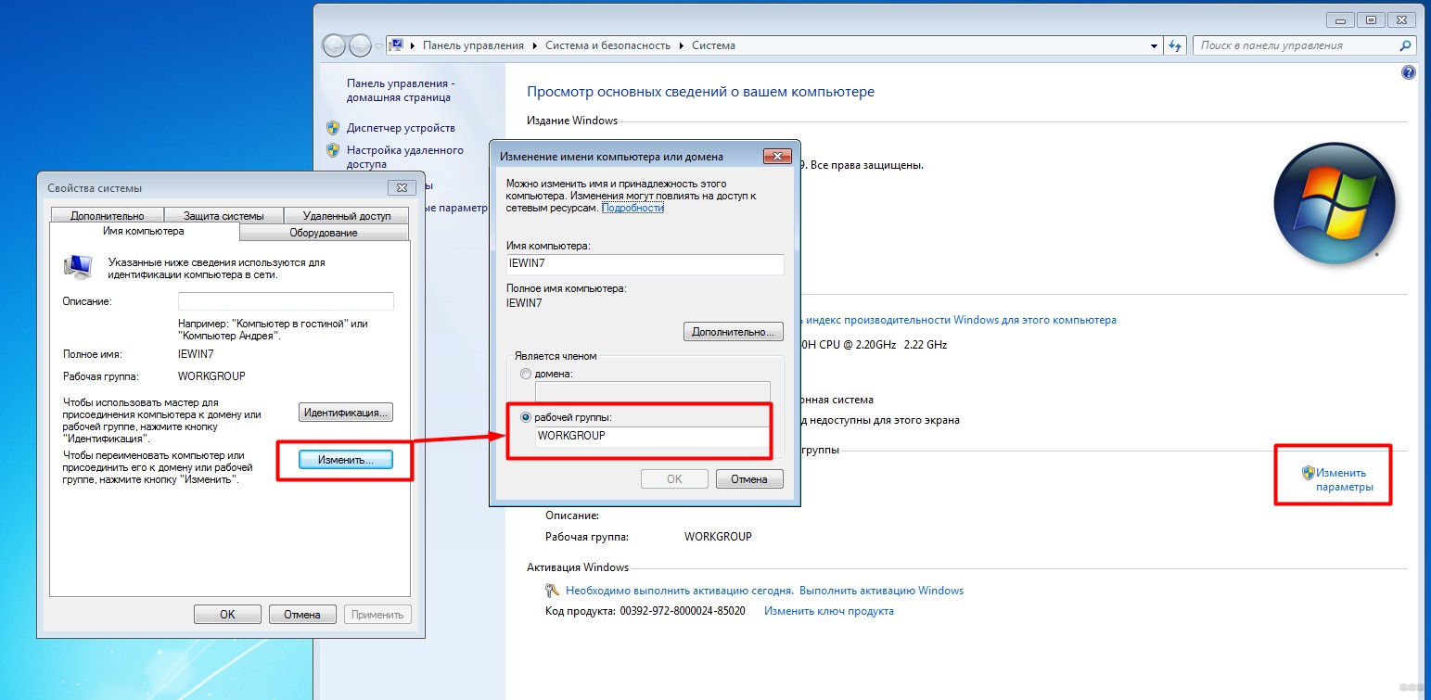Expand breadcrumb arrow after 'Система и безопасность'
1431x700 pixels.
click(683, 45)
